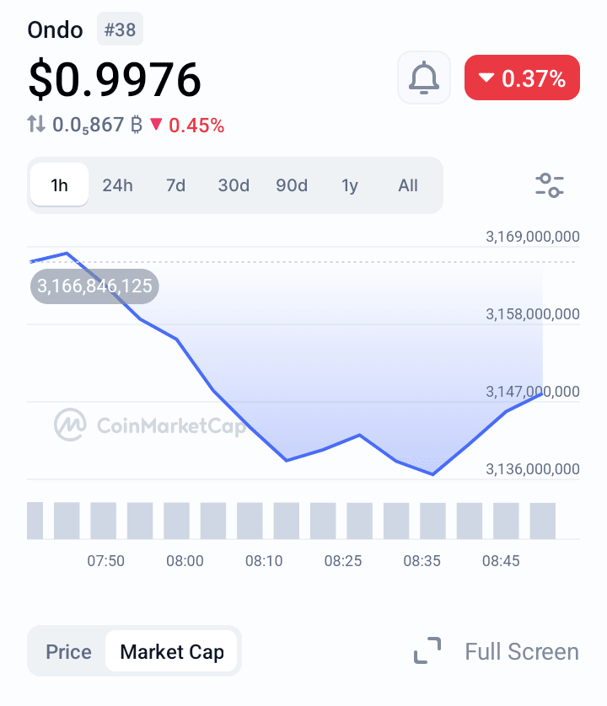Switch chart to Market Cap view
607x706 pixels.
click(172, 651)
